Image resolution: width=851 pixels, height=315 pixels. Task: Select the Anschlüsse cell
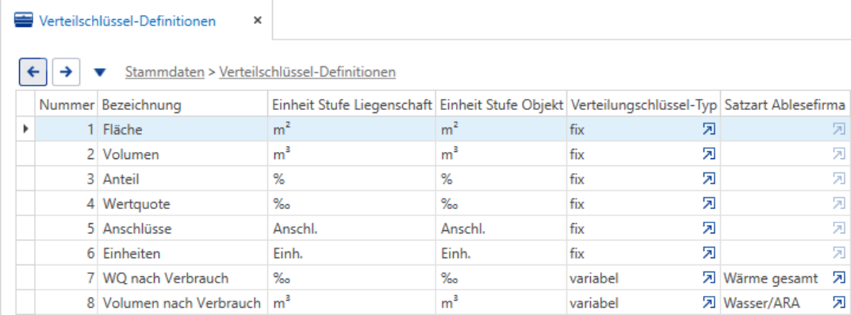[182, 229]
